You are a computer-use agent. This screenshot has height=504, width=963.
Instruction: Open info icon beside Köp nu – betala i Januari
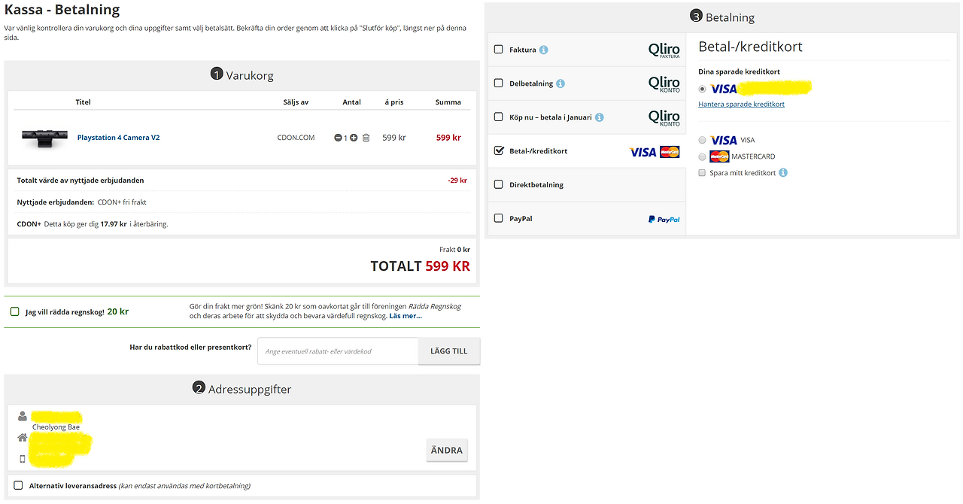[600, 117]
